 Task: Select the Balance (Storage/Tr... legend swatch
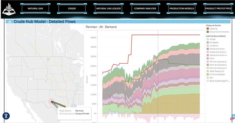208,81
